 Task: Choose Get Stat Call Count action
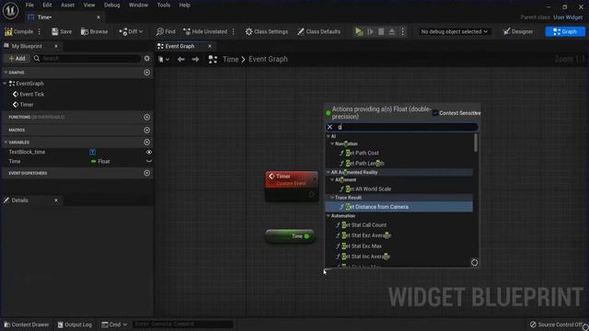pyautogui.click(x=364, y=225)
